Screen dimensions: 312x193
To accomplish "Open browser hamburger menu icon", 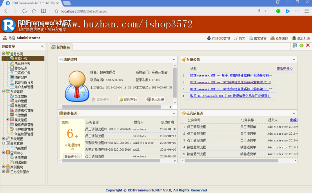I will [x=307, y=11].
